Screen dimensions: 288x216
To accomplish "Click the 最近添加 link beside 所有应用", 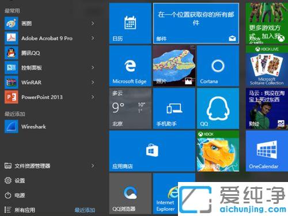I will point(85,210).
